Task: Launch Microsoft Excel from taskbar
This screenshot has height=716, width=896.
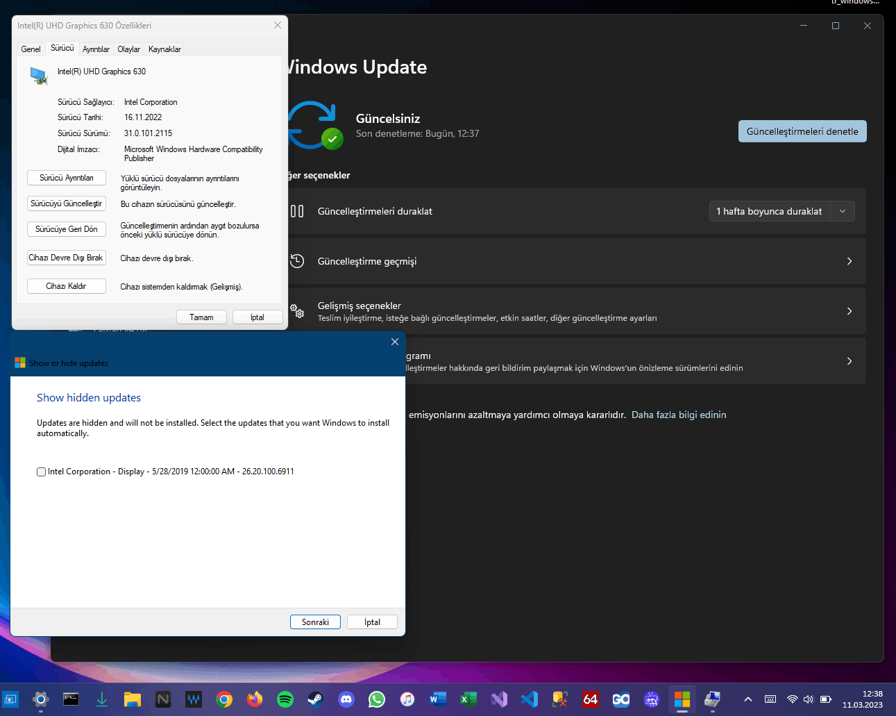Action: (468, 699)
